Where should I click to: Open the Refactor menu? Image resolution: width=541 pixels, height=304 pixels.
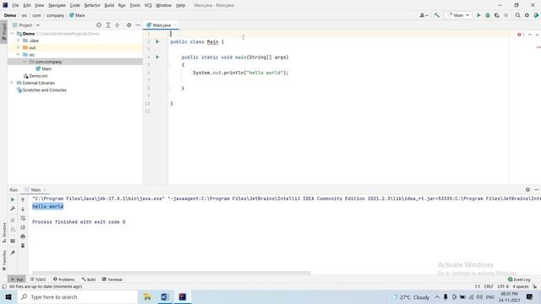coord(92,5)
